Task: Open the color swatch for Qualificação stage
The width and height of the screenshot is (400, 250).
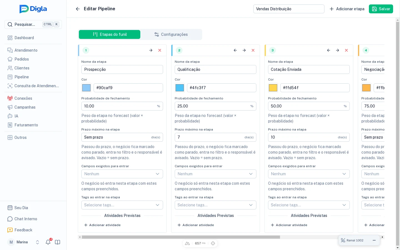Action: tap(180, 88)
